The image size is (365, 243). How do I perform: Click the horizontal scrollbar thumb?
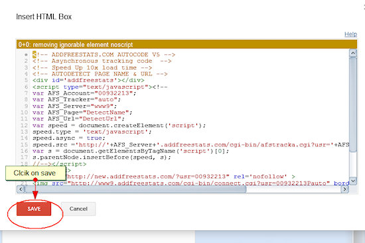[135, 189]
